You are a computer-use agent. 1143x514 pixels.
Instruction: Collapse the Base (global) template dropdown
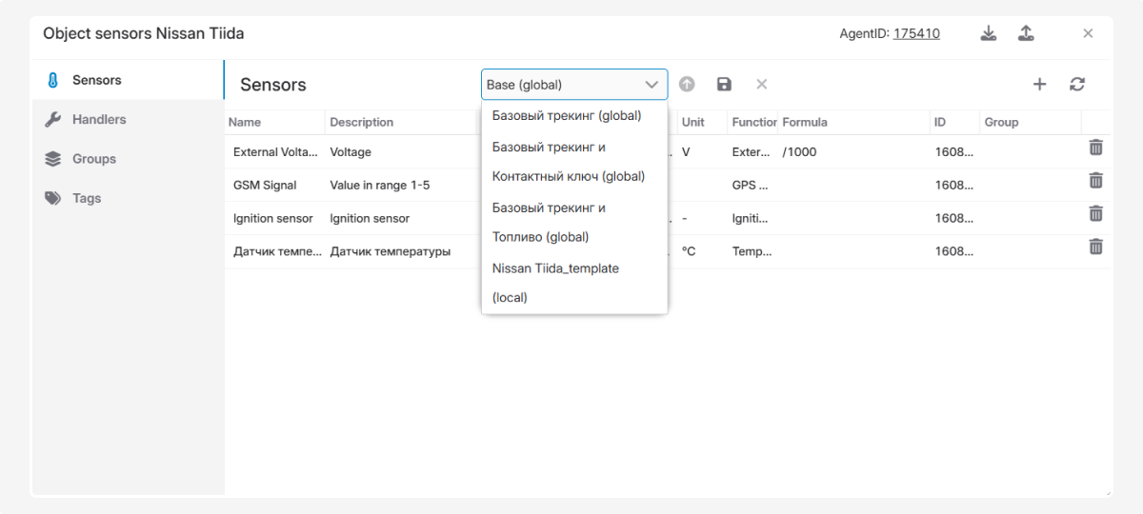pos(652,85)
